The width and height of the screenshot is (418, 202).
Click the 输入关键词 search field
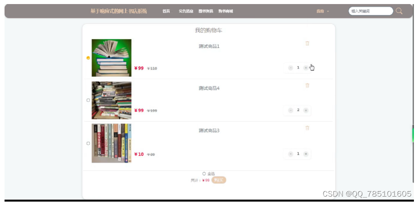371,11
